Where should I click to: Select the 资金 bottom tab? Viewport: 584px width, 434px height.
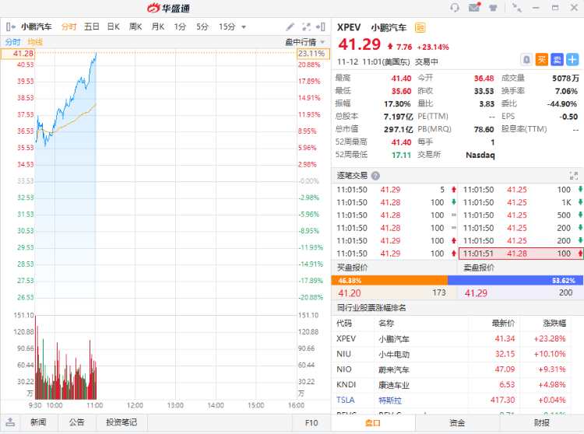(457, 423)
